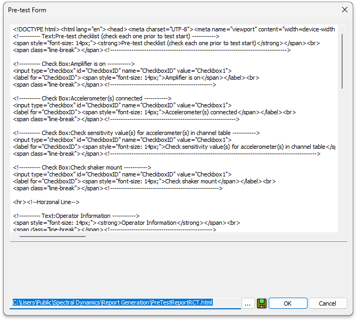The image size is (357, 321).
Task: Open file browser with the ellipsis button
Action: coord(248,303)
